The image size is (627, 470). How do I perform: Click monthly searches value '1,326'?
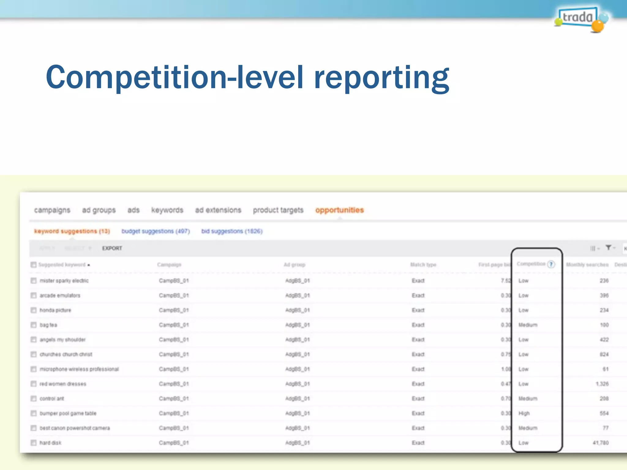tap(602, 384)
